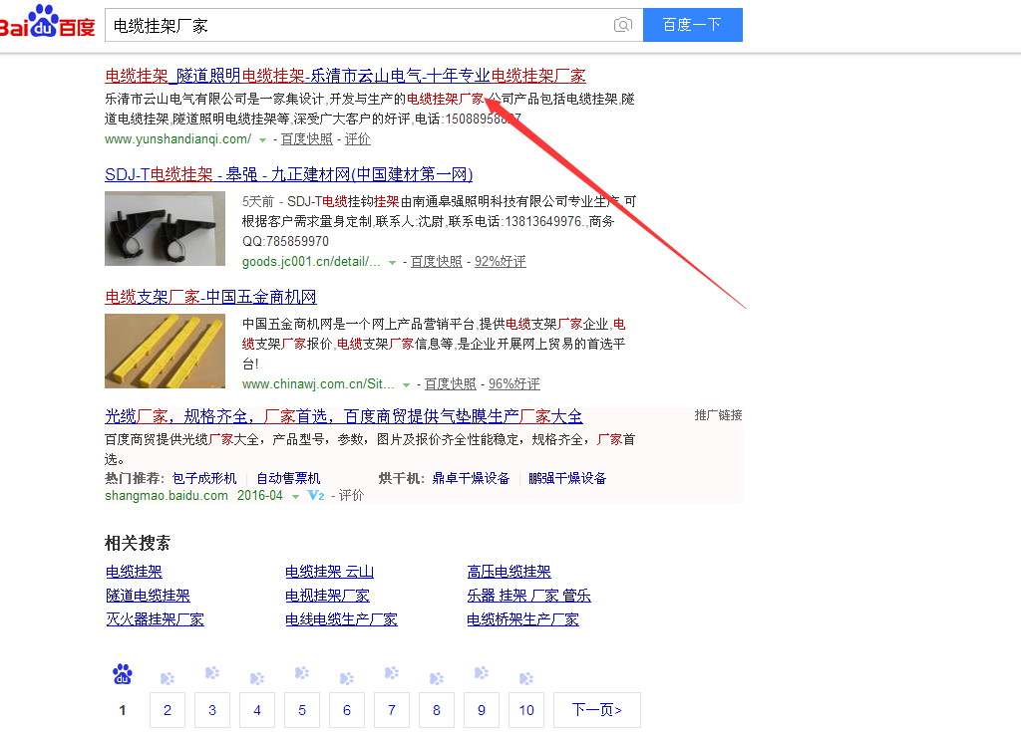Viewport: 1021px width, 732px height.
Task: Click related search 电缆桥架生产厂家
Action: point(522,619)
